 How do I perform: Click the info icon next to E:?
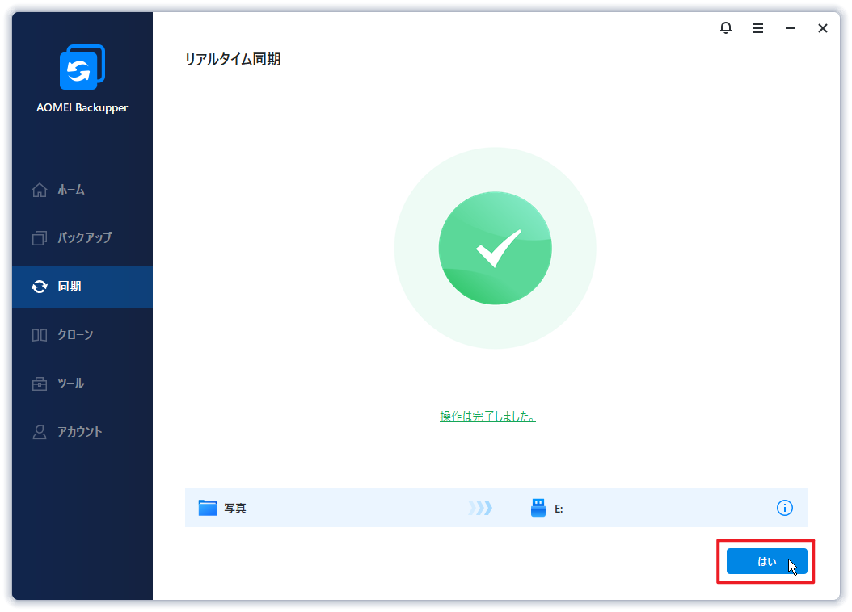pyautogui.click(x=784, y=508)
